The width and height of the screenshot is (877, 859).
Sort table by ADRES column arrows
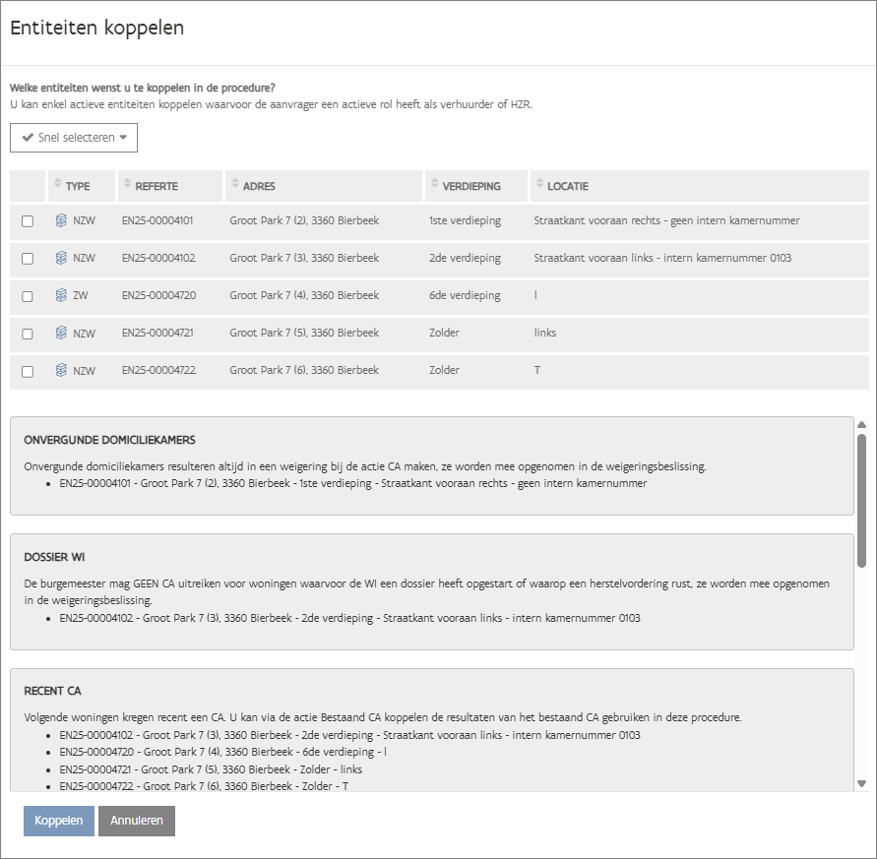point(234,185)
